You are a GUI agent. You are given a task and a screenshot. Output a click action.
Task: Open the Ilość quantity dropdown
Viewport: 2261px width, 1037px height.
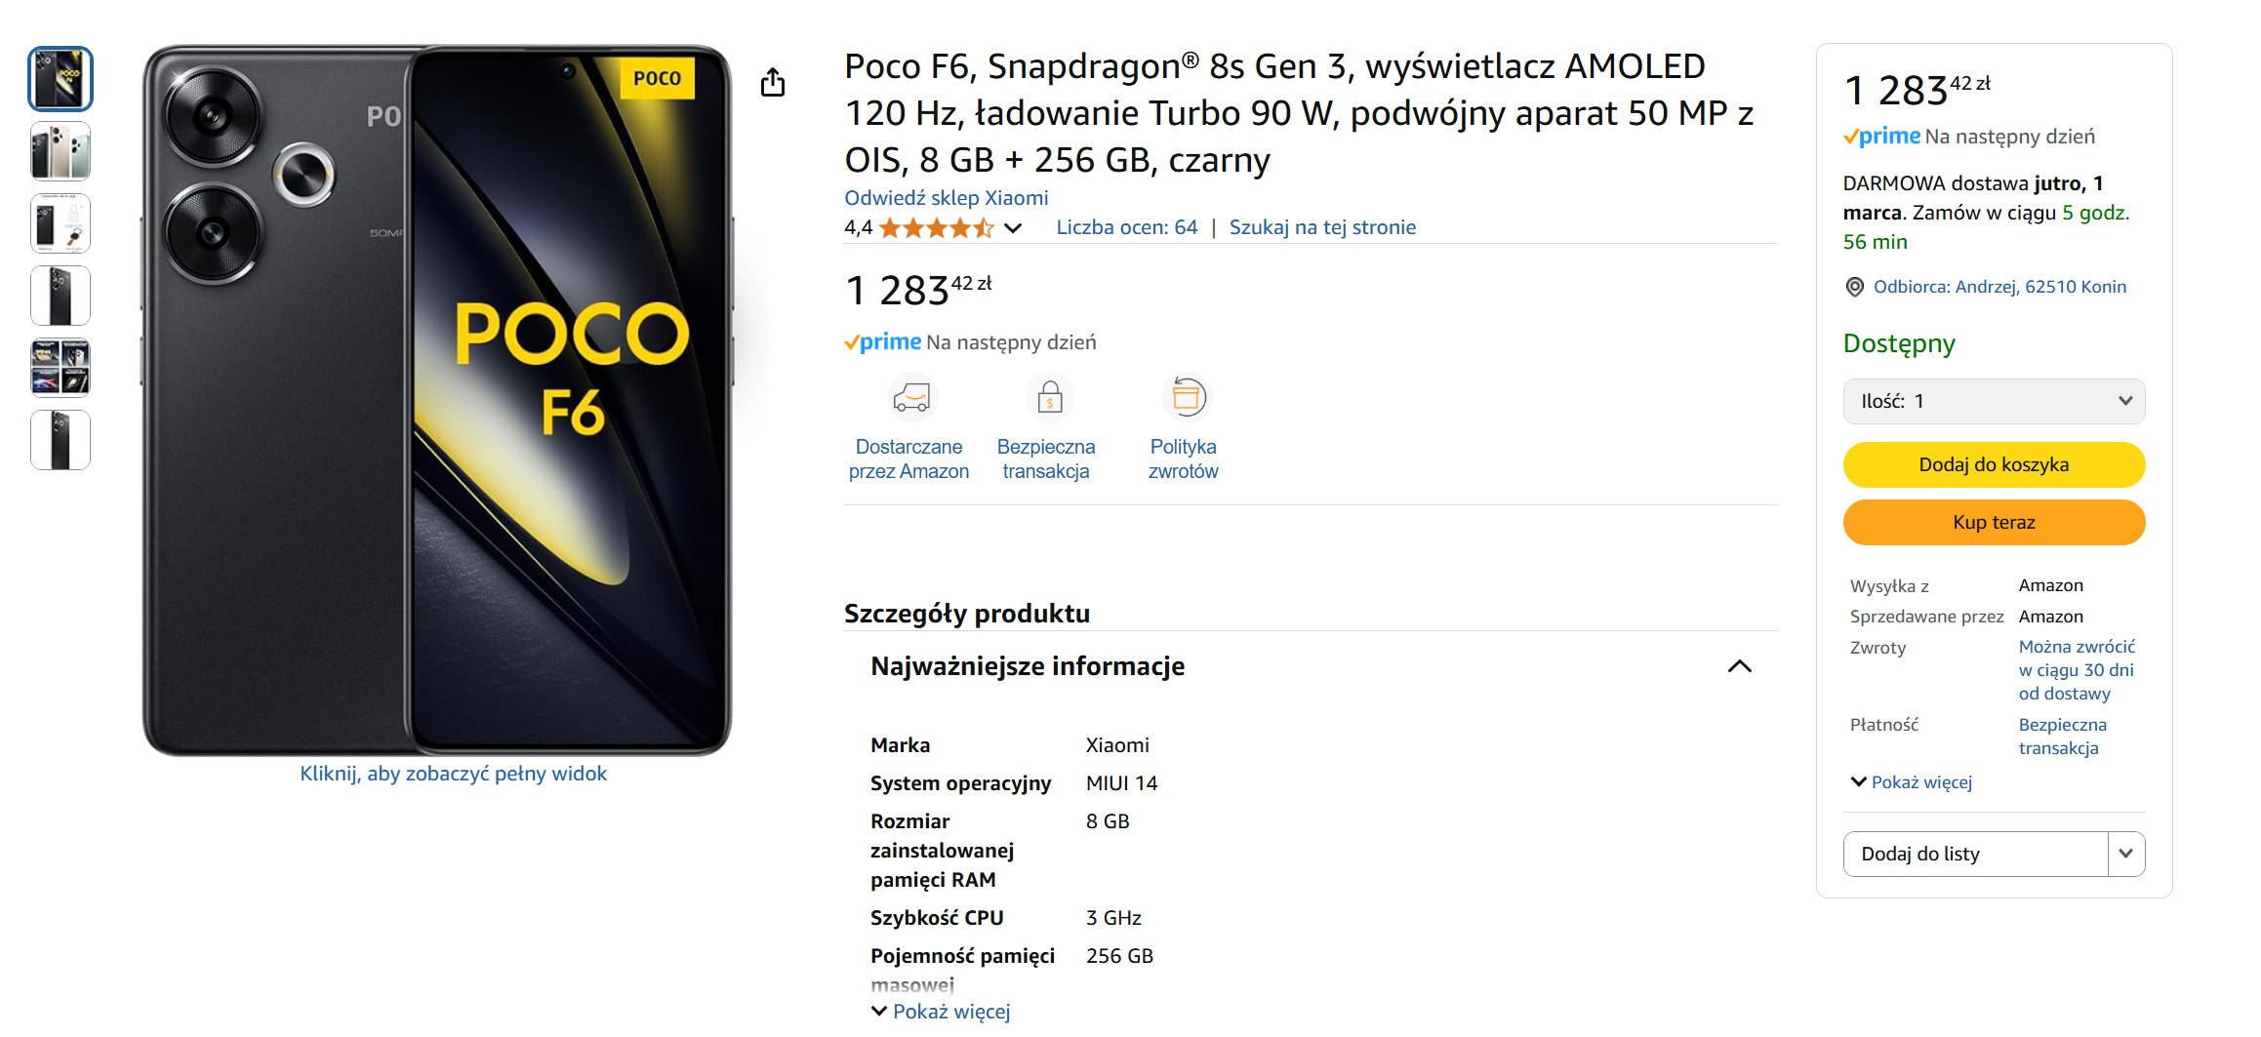tap(1994, 401)
